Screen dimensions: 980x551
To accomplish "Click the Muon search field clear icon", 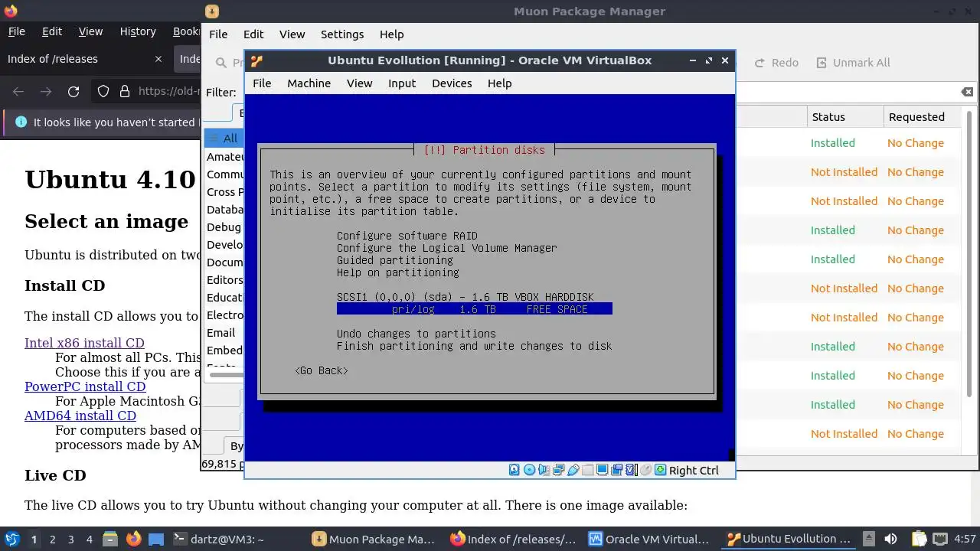I will (x=967, y=92).
